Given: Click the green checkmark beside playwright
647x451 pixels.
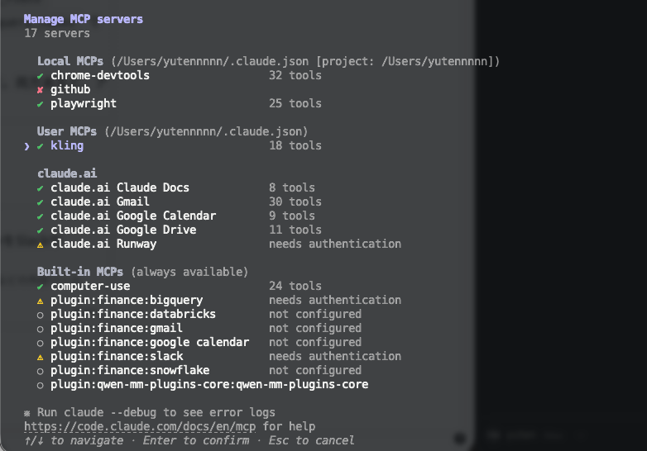Looking at the screenshot, I should click(x=40, y=104).
